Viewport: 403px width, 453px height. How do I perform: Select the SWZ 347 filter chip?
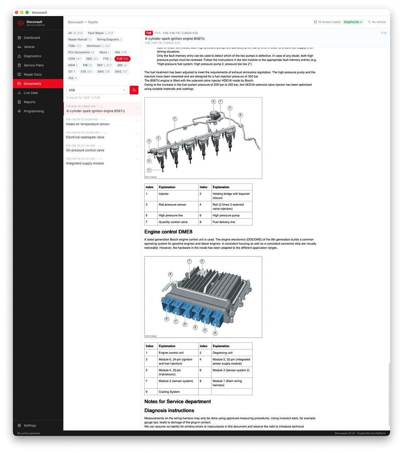click(x=121, y=72)
